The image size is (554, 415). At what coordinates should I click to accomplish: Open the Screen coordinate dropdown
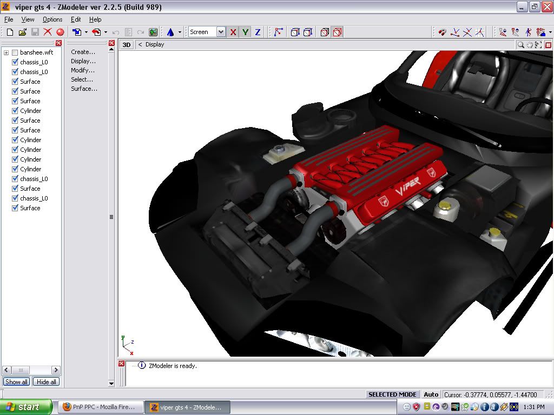pyautogui.click(x=221, y=32)
